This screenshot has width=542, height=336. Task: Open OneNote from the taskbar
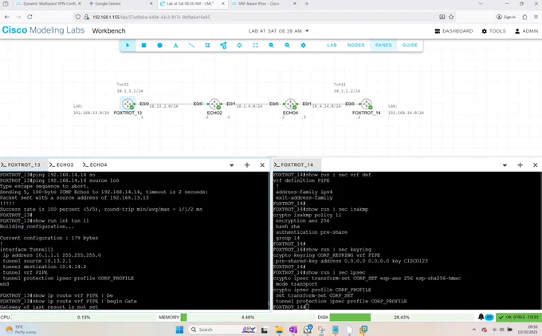(293, 330)
